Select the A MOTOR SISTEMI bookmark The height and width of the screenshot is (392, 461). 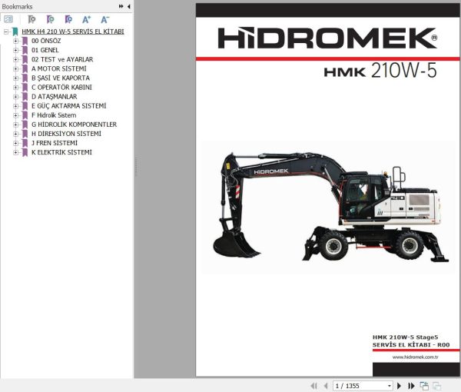pos(59,69)
